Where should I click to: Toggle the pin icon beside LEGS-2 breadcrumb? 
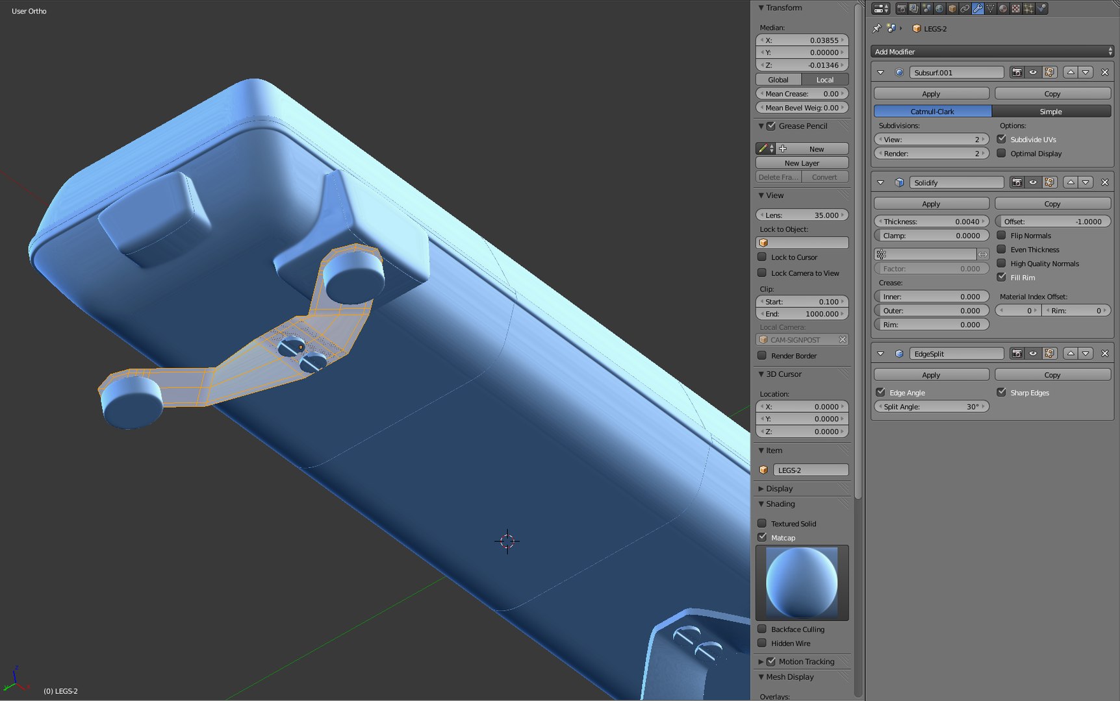(x=876, y=29)
